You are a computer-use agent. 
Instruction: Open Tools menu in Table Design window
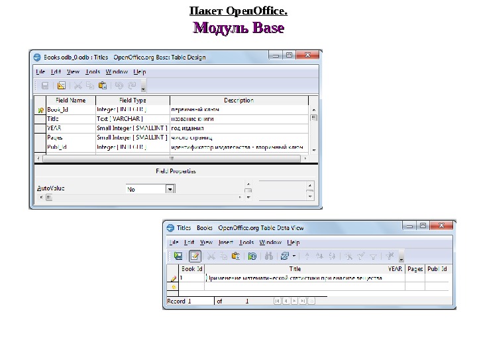pos(93,71)
